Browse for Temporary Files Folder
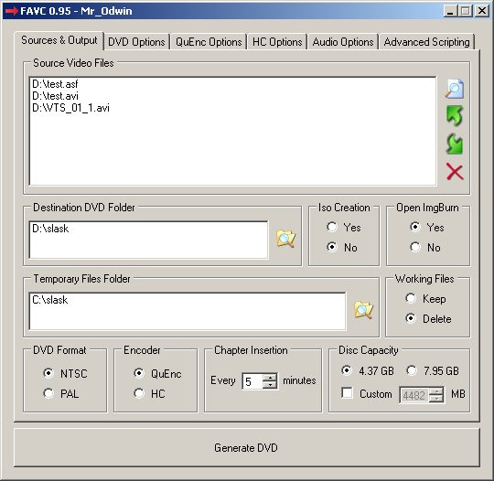Viewport: 494px width, 481px height. click(x=363, y=310)
